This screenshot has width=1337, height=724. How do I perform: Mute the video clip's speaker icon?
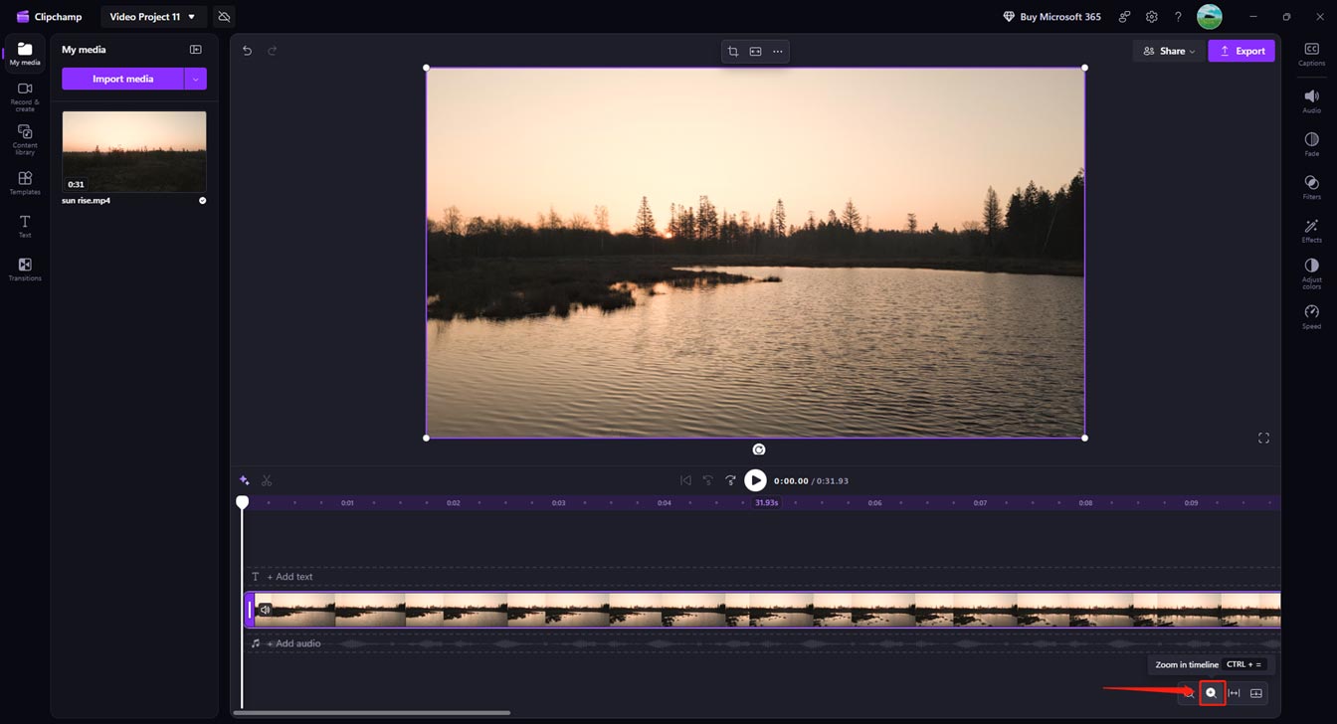(265, 610)
